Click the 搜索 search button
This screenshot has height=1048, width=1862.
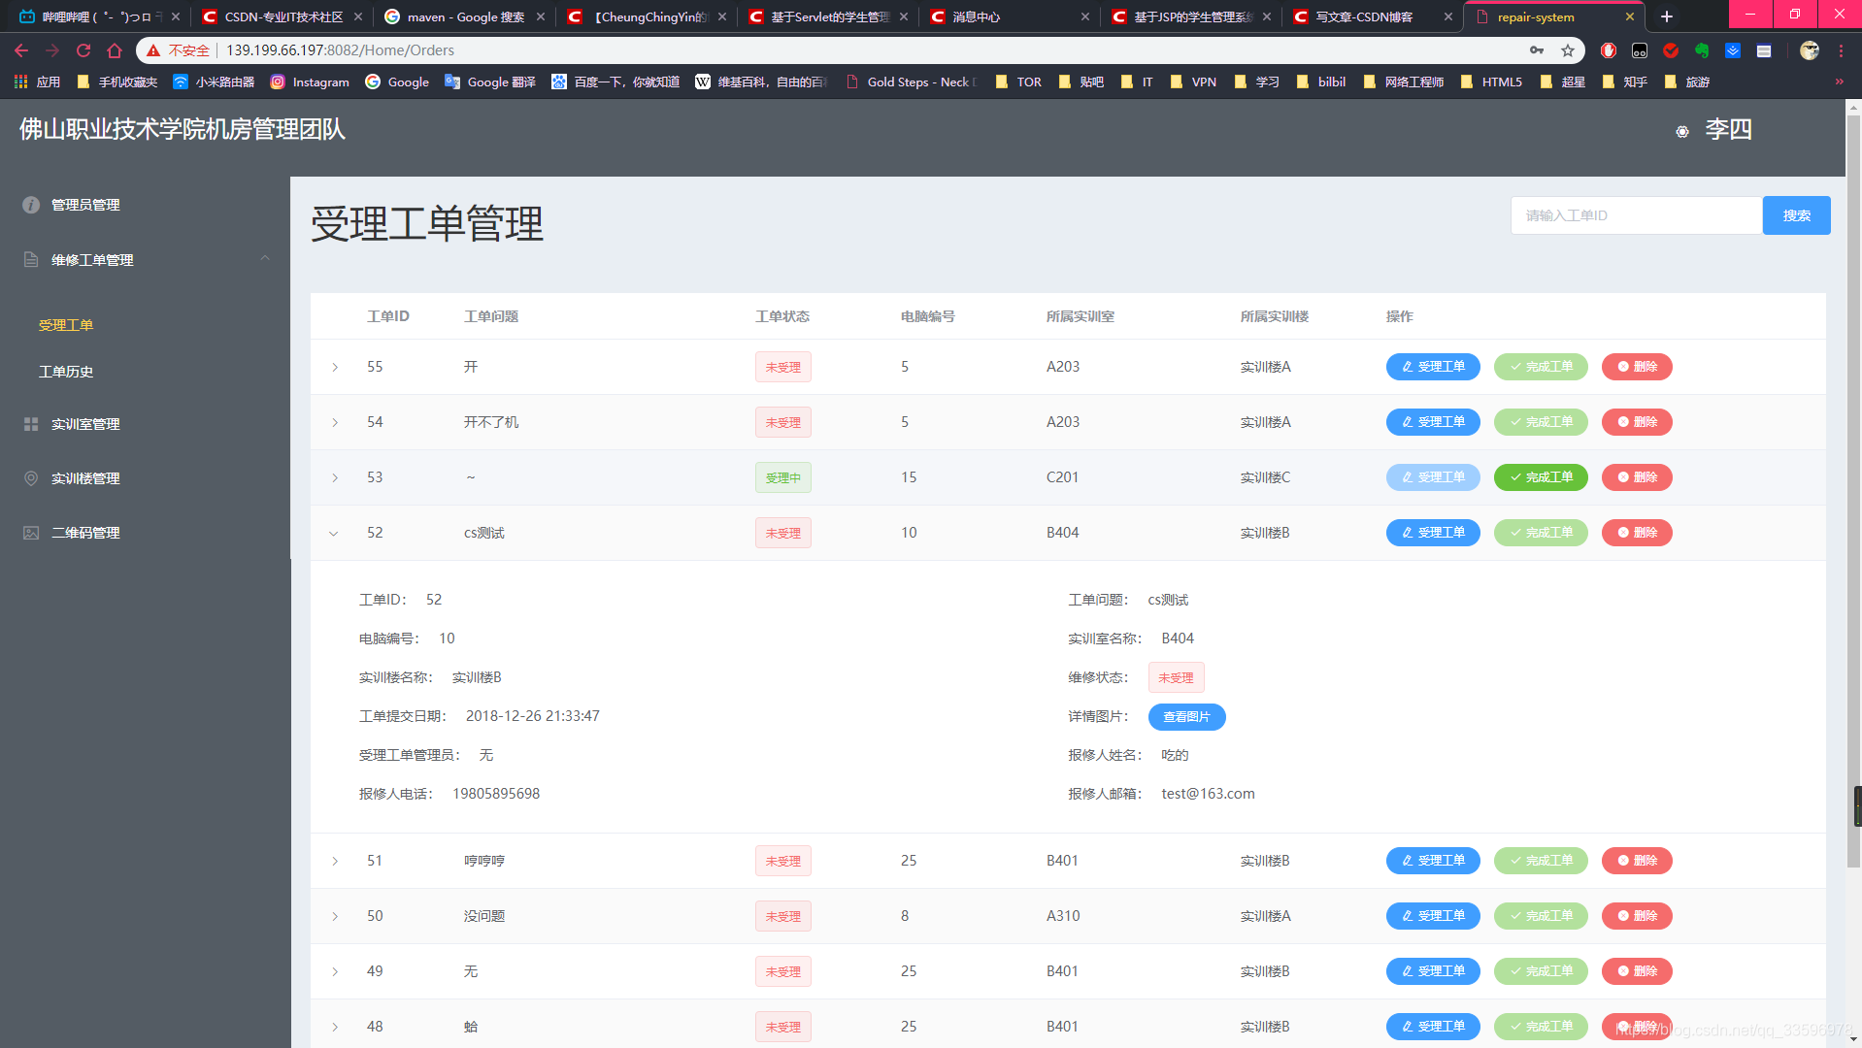pos(1795,215)
